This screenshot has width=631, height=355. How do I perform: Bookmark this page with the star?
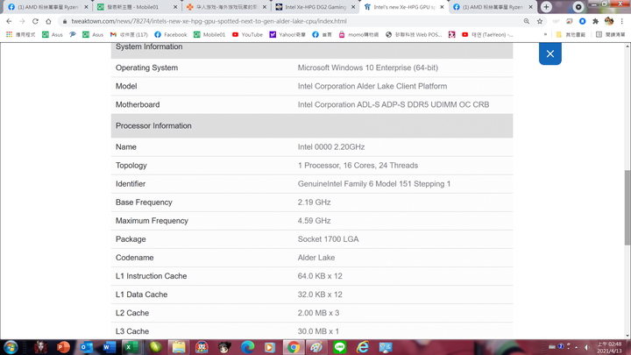[x=540, y=21]
